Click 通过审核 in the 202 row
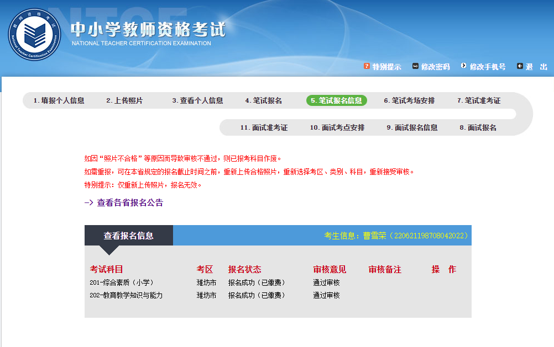 click(x=326, y=295)
